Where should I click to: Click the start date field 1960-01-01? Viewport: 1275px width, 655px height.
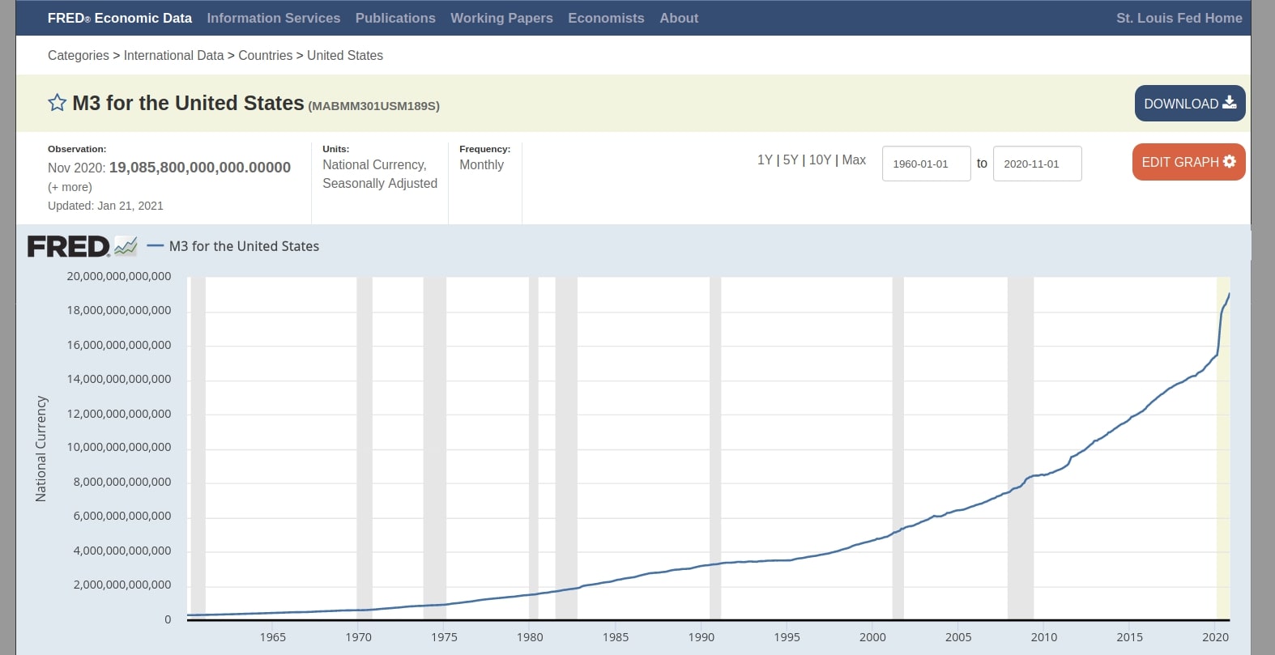(926, 164)
